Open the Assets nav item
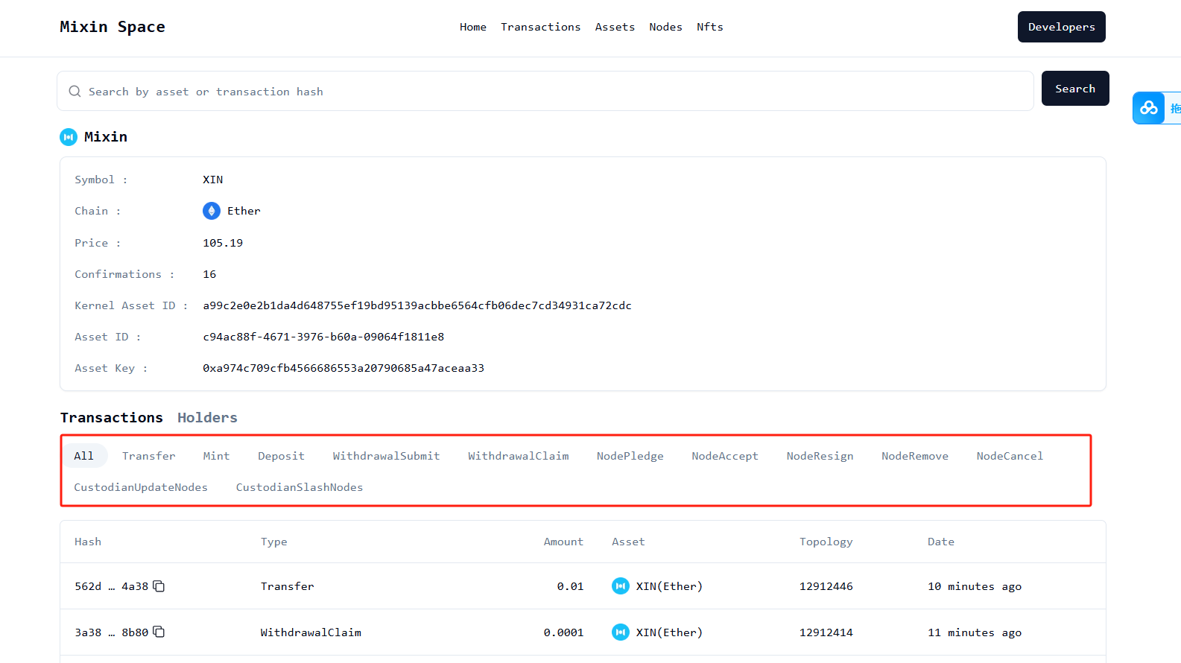Image resolution: width=1181 pixels, height=663 pixels. 615,27
